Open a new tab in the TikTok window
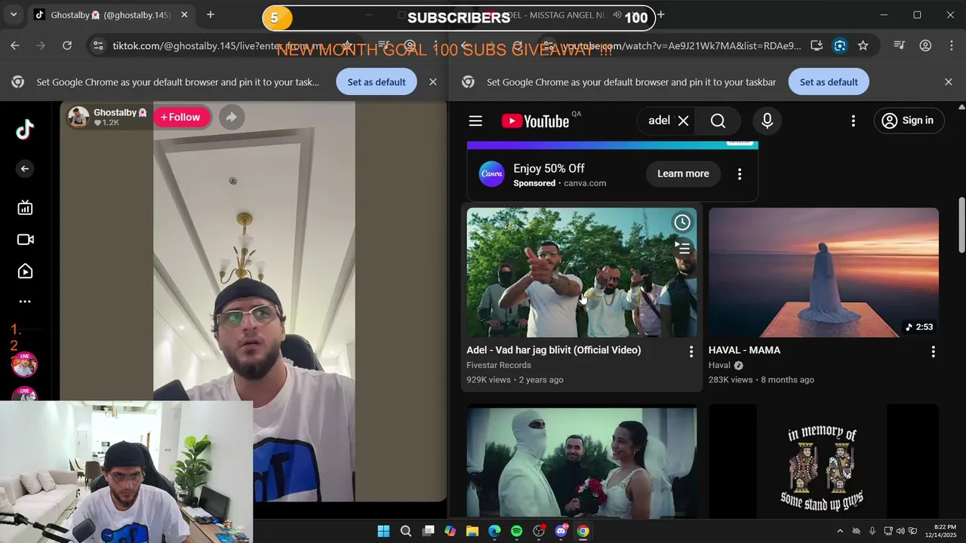The image size is (966, 543). click(x=211, y=15)
